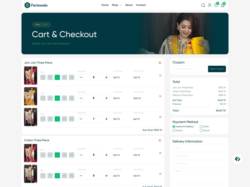Go to Home in navigation

click(x=105, y=5)
